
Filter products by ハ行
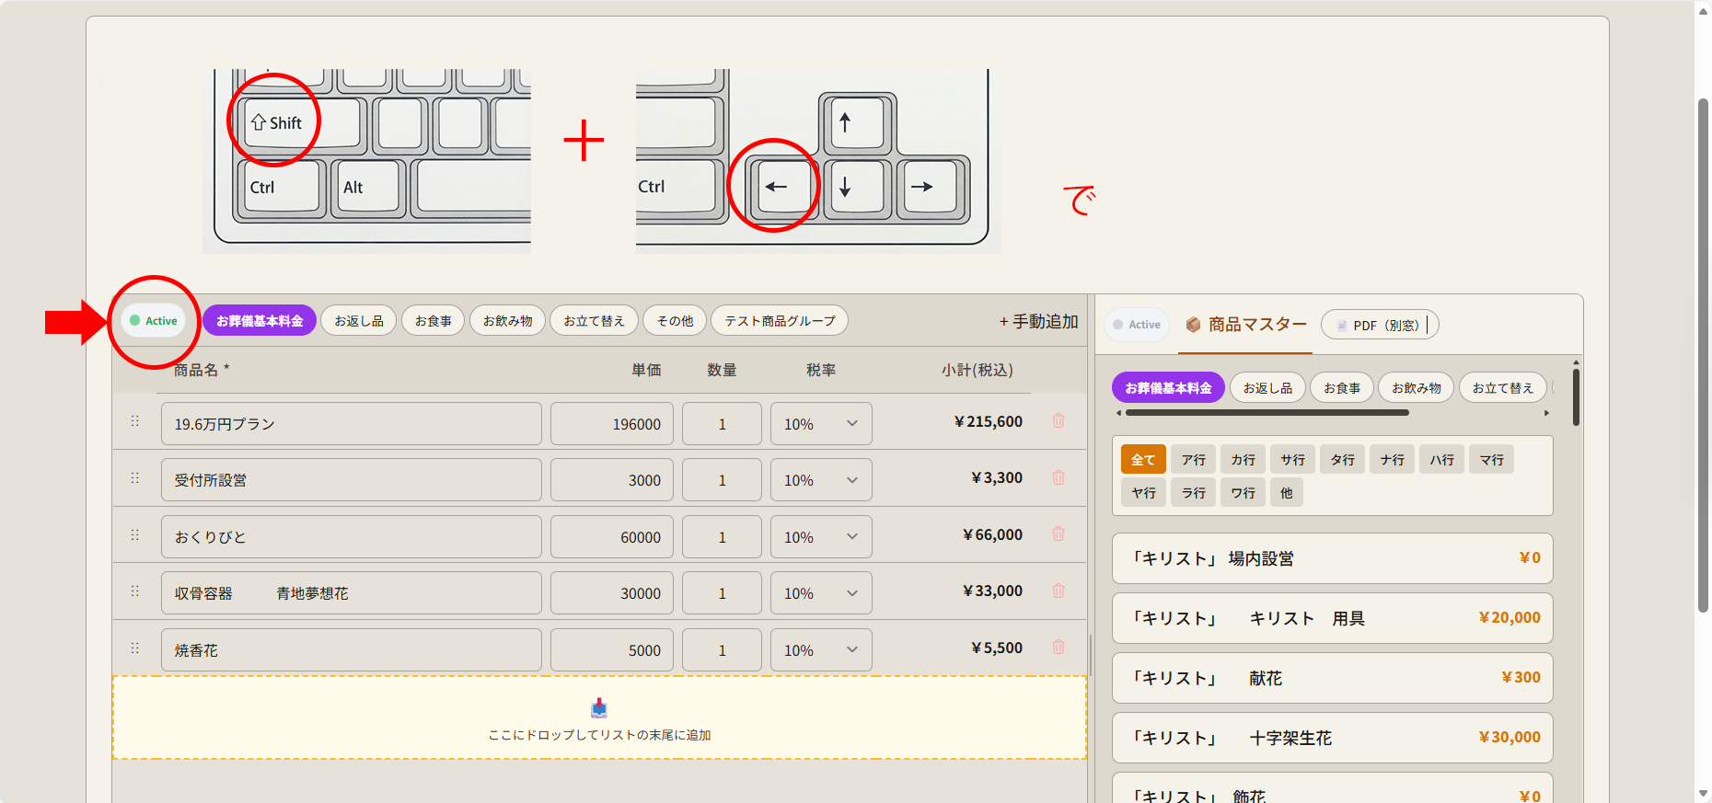1441,459
